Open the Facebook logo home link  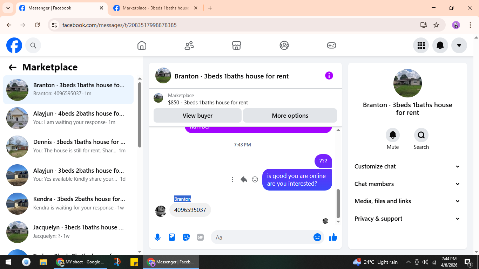[14, 46]
